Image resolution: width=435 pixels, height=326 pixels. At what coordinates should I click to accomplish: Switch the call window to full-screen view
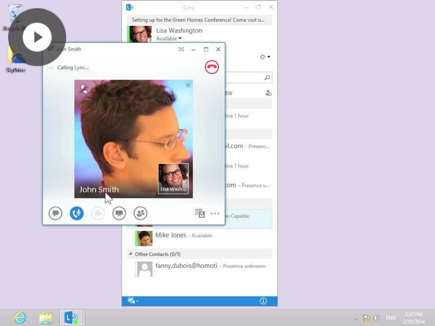click(x=181, y=49)
